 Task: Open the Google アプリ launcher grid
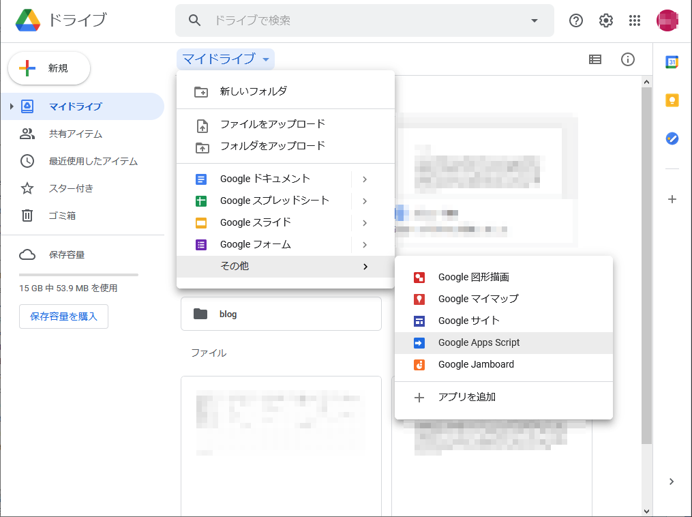coord(635,20)
